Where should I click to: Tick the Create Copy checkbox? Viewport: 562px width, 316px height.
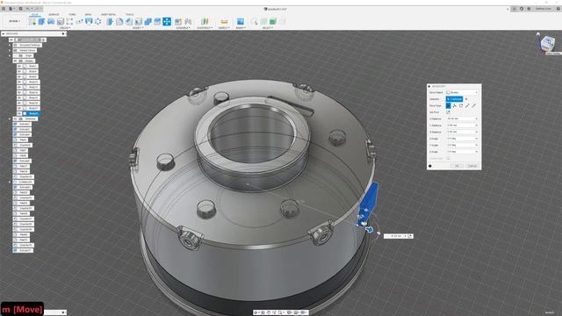(x=448, y=158)
